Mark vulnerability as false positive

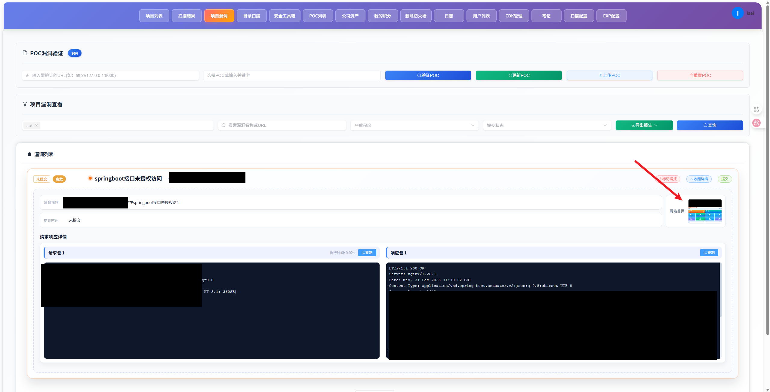(x=668, y=179)
